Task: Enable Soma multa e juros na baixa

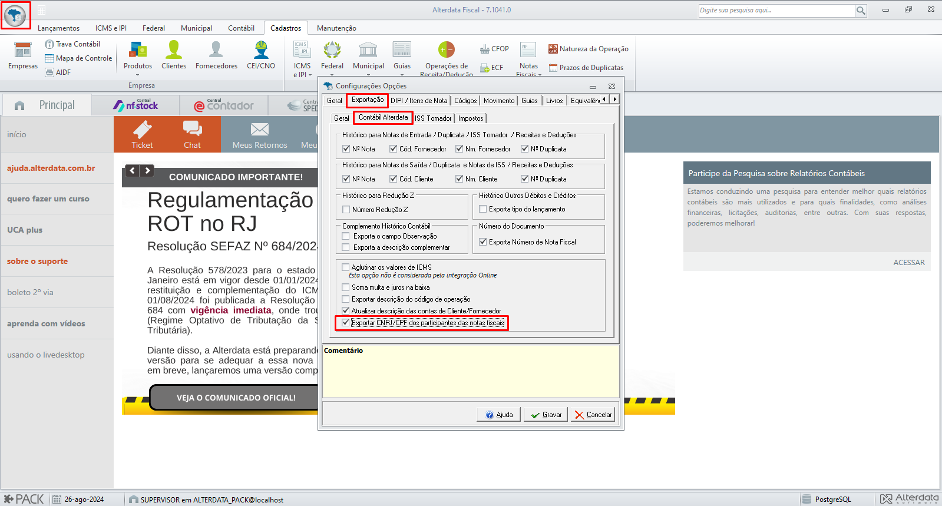Action: 346,287
